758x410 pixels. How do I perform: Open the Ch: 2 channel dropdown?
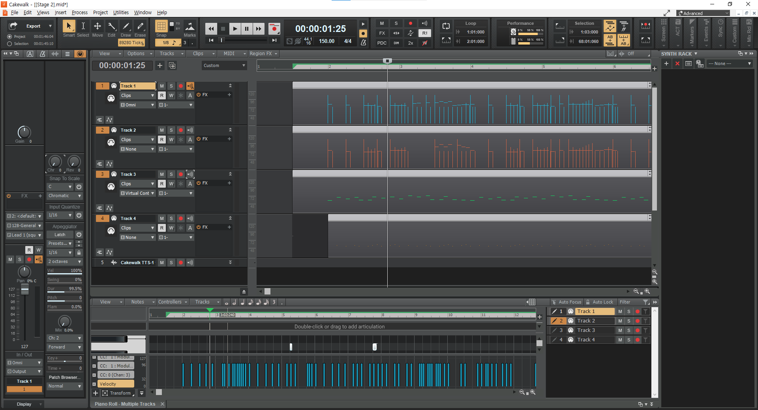[x=64, y=338]
